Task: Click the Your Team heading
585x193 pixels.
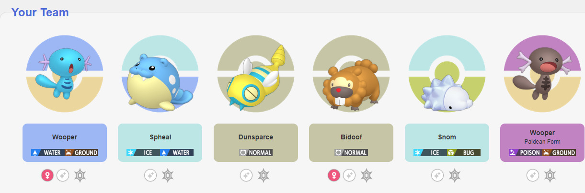Action: coord(40,12)
